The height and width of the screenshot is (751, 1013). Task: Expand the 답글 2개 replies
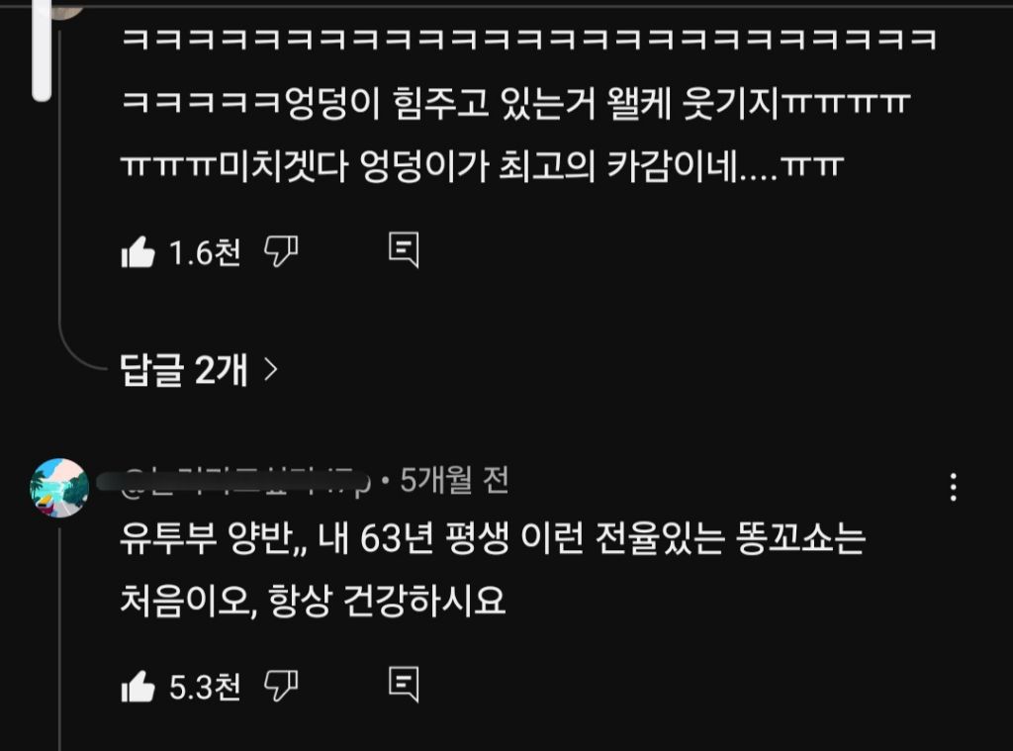coord(198,370)
